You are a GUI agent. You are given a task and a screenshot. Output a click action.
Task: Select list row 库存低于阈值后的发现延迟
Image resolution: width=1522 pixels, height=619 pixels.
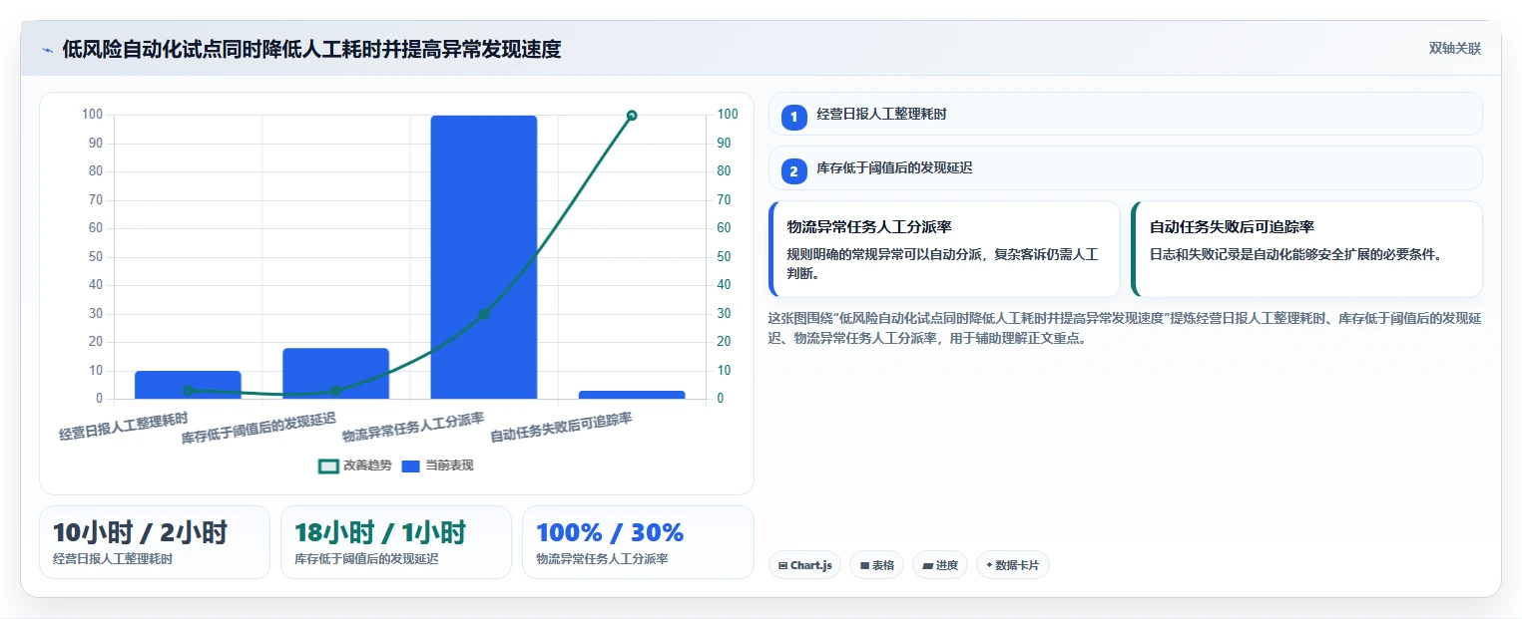pos(1125,167)
